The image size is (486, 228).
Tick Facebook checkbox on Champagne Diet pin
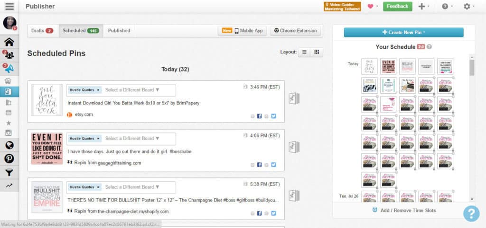click(x=252, y=213)
